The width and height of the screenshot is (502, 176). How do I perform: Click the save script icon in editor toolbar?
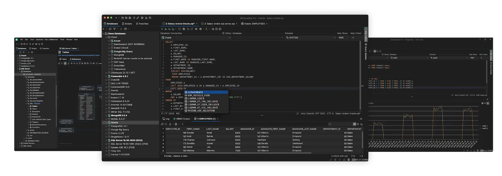[x=184, y=29]
